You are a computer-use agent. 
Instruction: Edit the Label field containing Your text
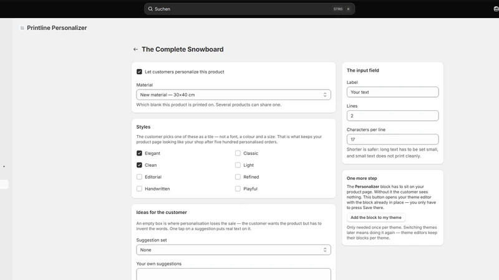click(393, 92)
